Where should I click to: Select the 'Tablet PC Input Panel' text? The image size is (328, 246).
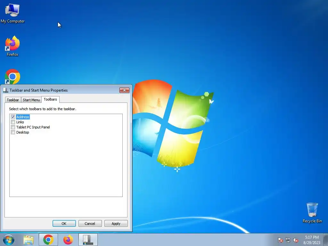click(x=33, y=127)
